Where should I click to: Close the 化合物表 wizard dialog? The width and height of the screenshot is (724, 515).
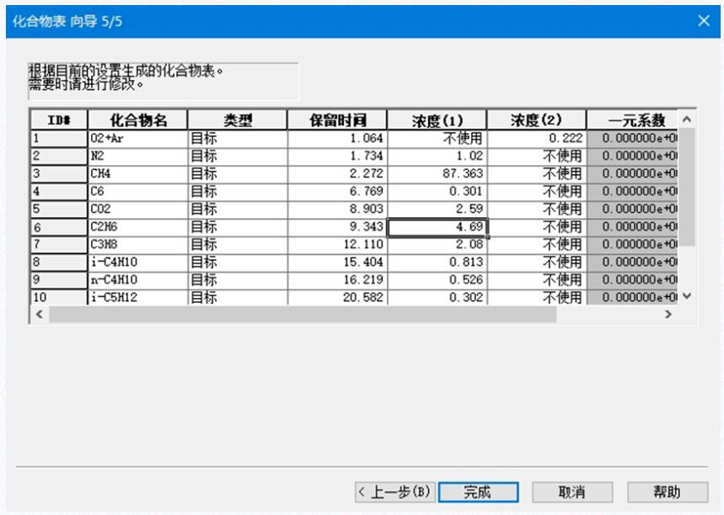[704, 20]
